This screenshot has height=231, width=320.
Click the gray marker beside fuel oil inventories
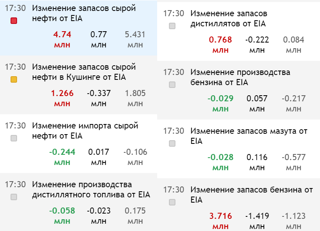coord(172,143)
